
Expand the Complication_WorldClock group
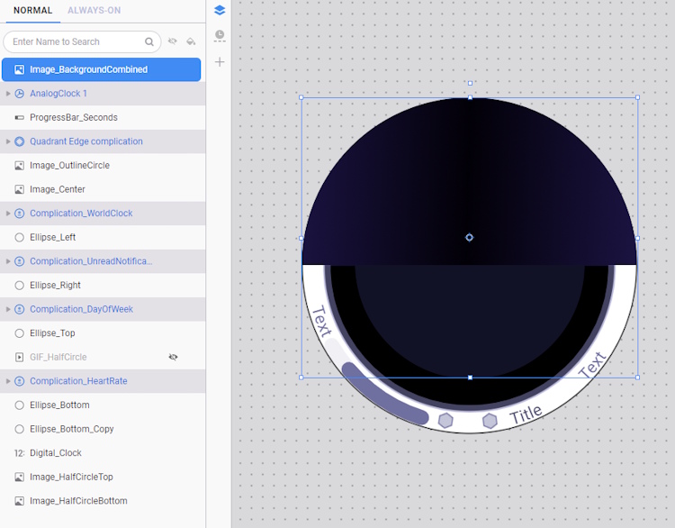point(8,214)
